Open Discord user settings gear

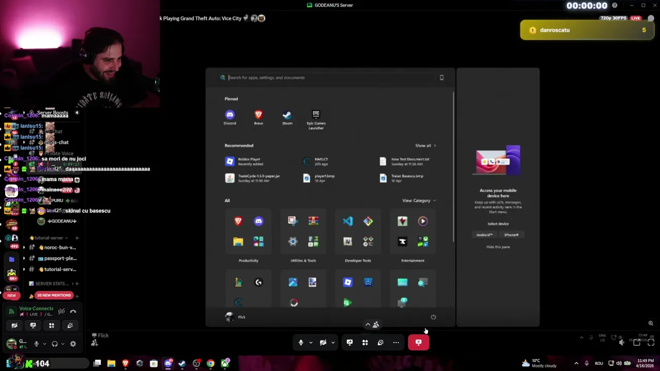(x=73, y=344)
